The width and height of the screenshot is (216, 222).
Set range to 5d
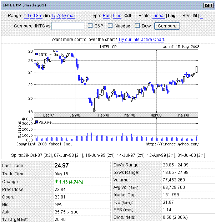32,16
